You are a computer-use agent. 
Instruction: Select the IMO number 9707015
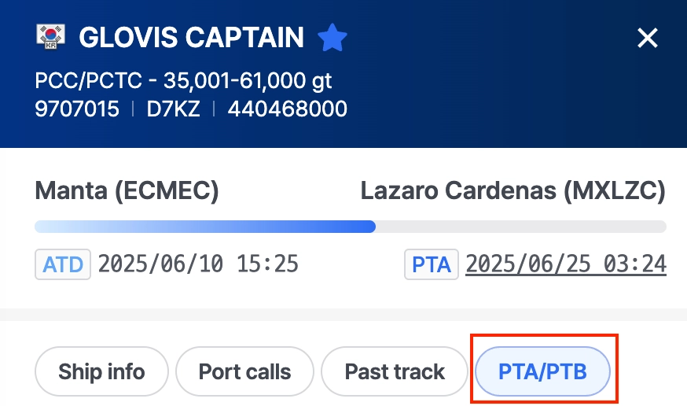pos(77,109)
